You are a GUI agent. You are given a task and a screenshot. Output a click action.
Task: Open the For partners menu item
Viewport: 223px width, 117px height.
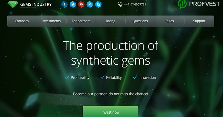pos(81,21)
